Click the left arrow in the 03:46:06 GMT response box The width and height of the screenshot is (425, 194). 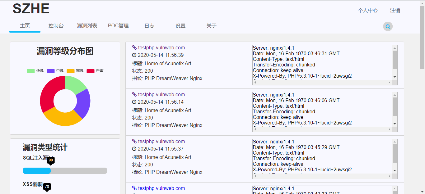pos(255,129)
